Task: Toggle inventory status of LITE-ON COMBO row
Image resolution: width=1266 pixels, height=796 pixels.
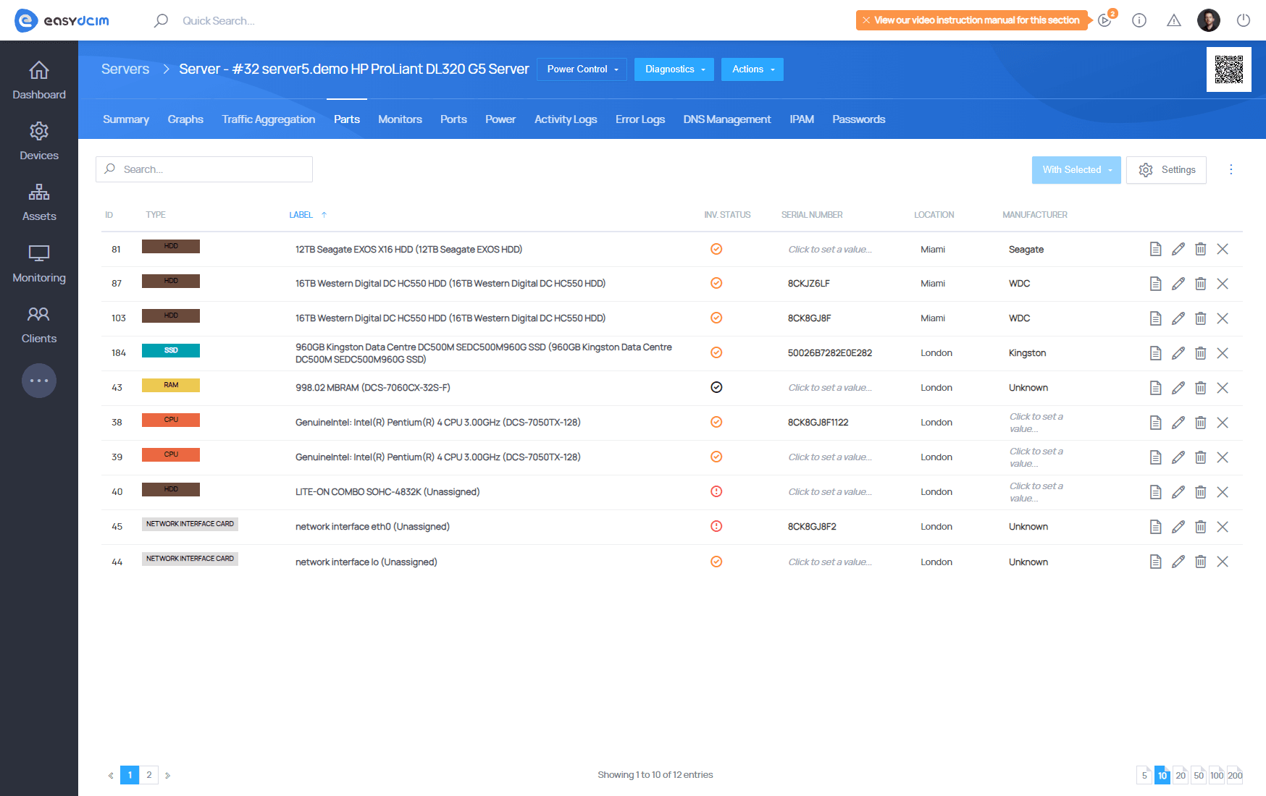Action: pyautogui.click(x=716, y=492)
